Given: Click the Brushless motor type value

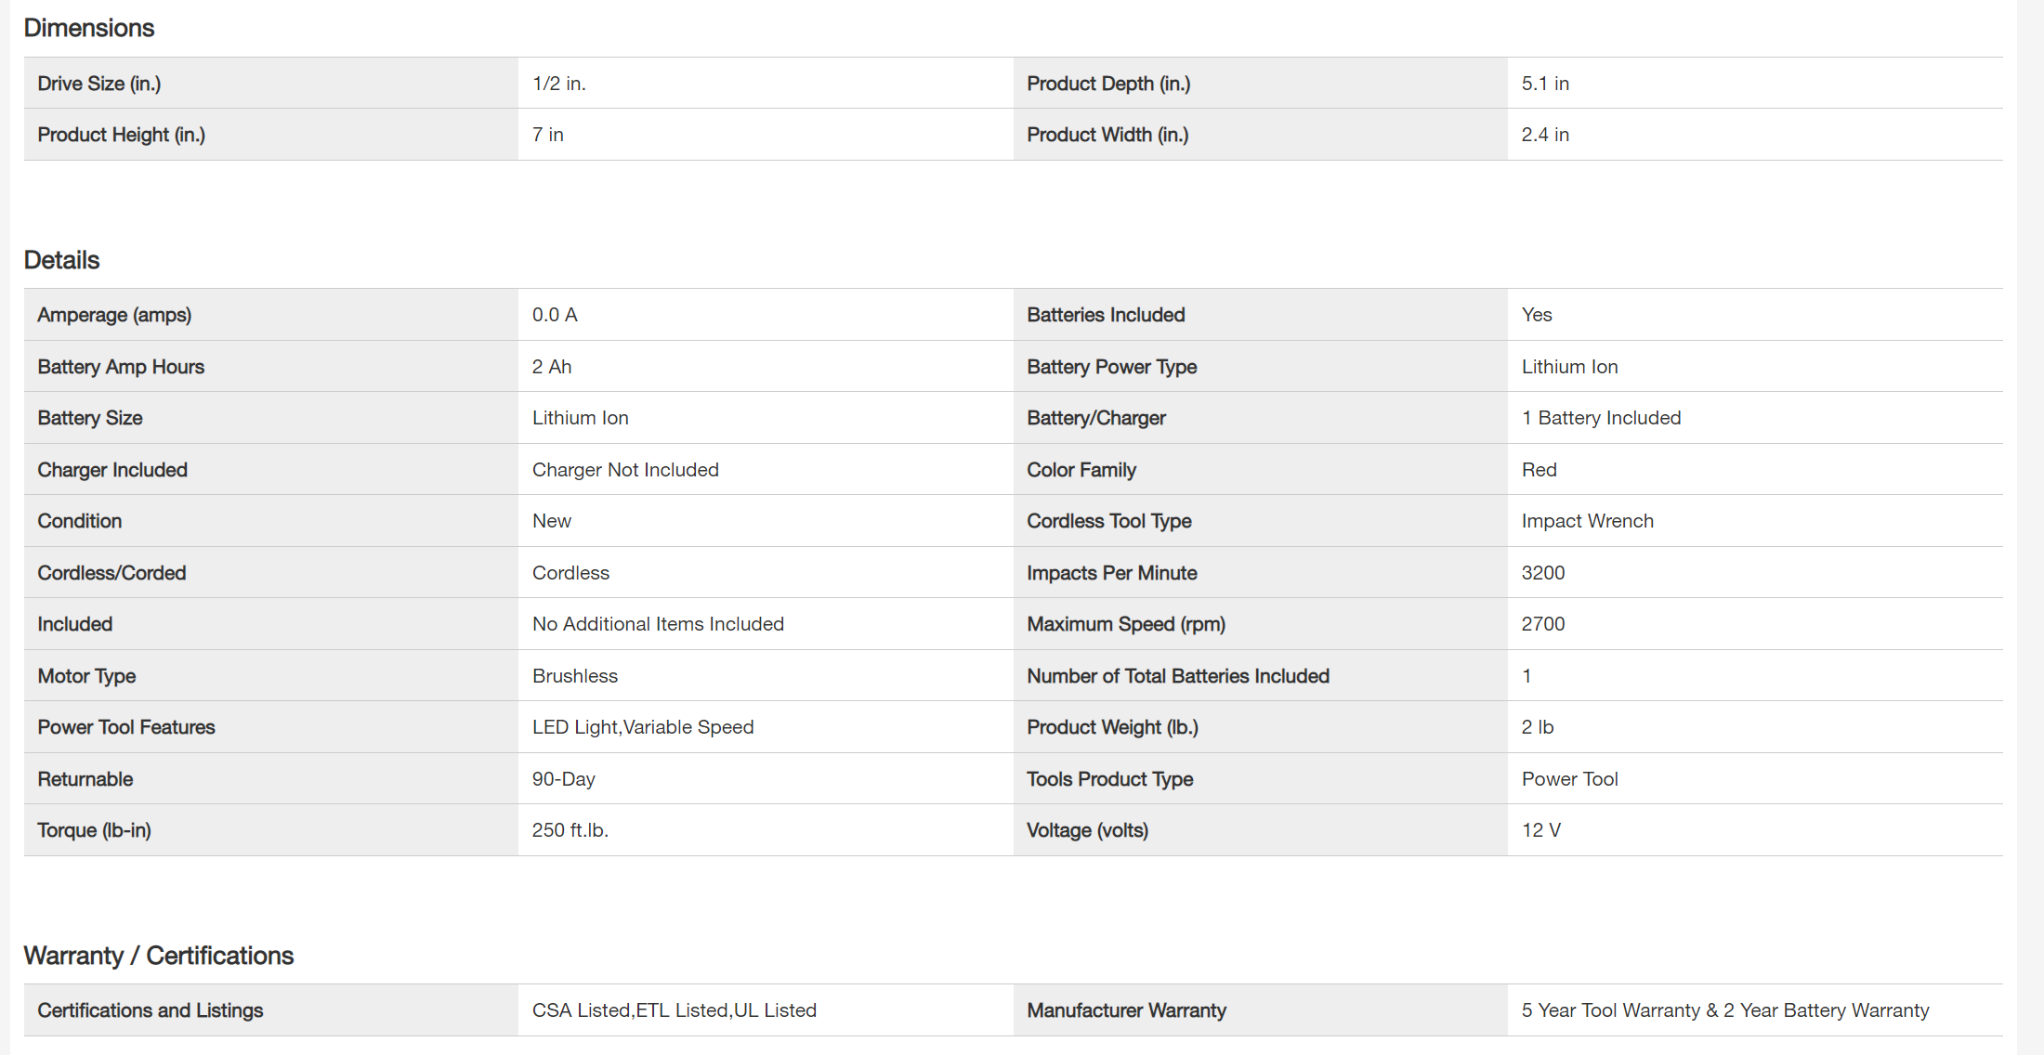Looking at the screenshot, I should pos(574,676).
